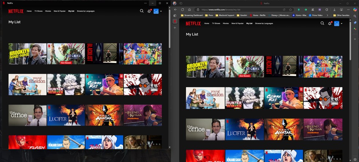Image resolution: width=359 pixels, height=162 pixels.
Task: Select New & Popular in Netflix app navigation
Action: [59, 11]
